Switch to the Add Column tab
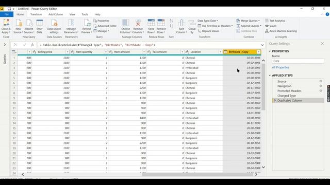Viewport: 330px width, 185px height. click(56, 14)
